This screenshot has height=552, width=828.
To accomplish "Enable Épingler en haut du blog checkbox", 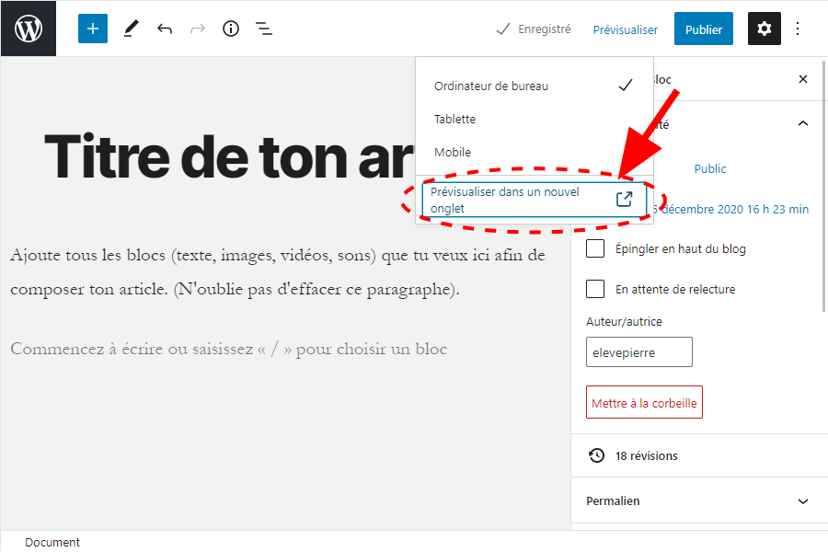I will tap(595, 248).
